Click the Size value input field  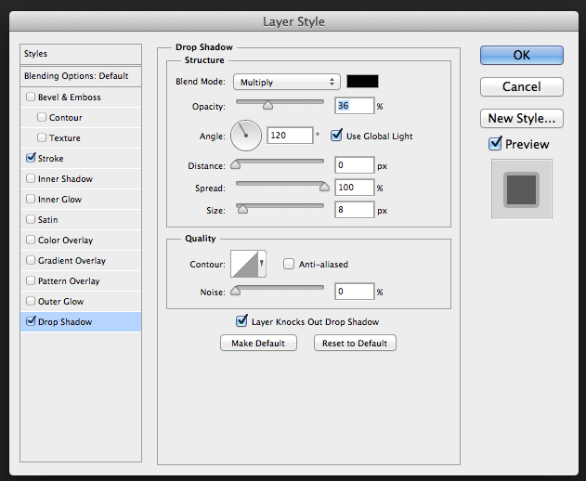(355, 210)
